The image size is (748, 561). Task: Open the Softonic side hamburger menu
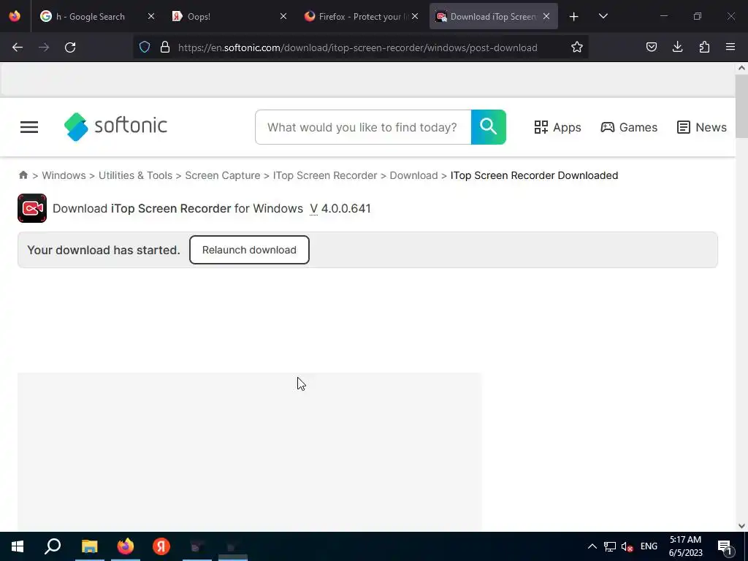[29, 127]
